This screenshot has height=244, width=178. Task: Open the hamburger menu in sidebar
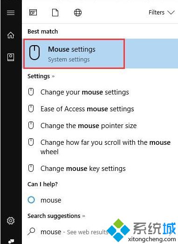[x=11, y=13]
